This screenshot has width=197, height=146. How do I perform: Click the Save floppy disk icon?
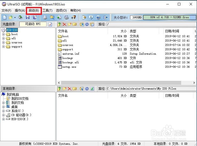pyautogui.click(x=28, y=17)
